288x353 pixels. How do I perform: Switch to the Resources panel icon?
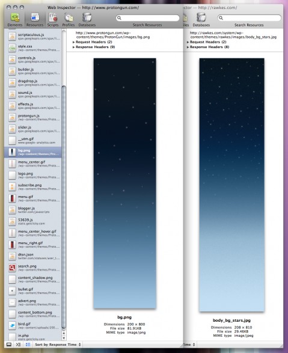(x=35, y=20)
